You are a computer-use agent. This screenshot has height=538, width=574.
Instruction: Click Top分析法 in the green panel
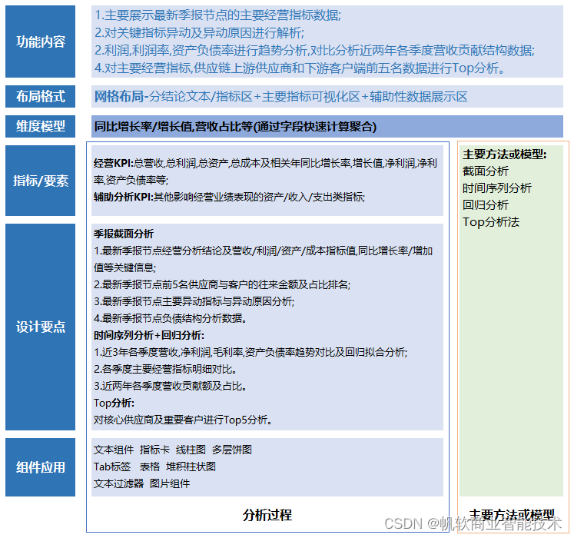pyautogui.click(x=491, y=222)
